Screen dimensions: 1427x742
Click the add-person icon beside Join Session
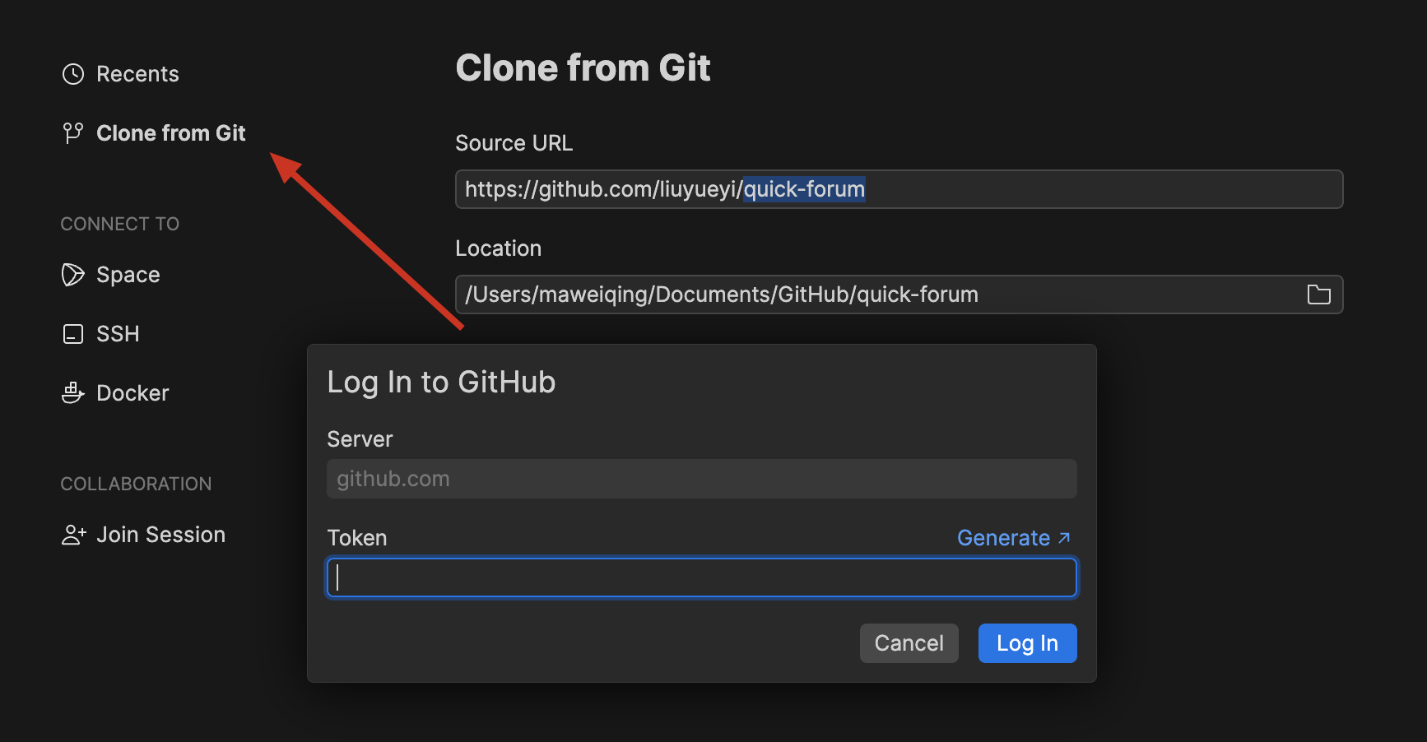click(x=73, y=535)
